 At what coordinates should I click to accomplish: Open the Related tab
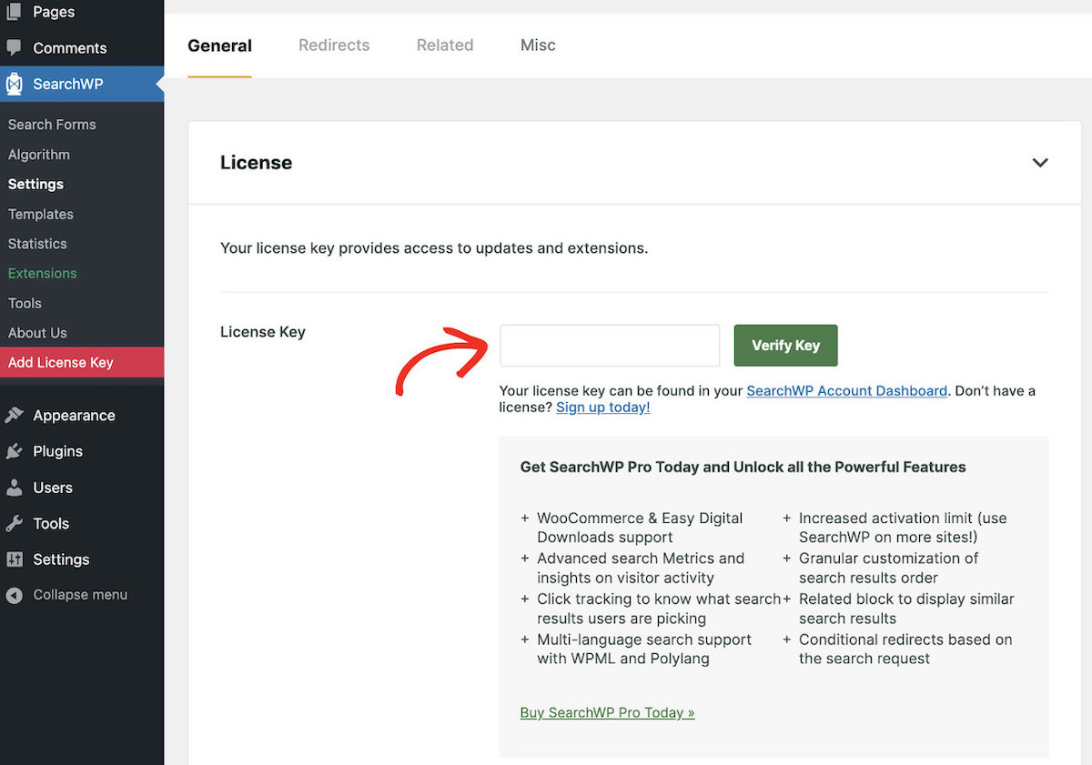point(445,45)
